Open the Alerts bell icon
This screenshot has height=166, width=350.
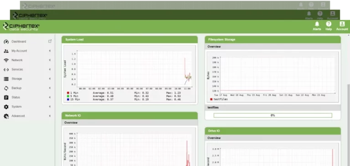317,24
